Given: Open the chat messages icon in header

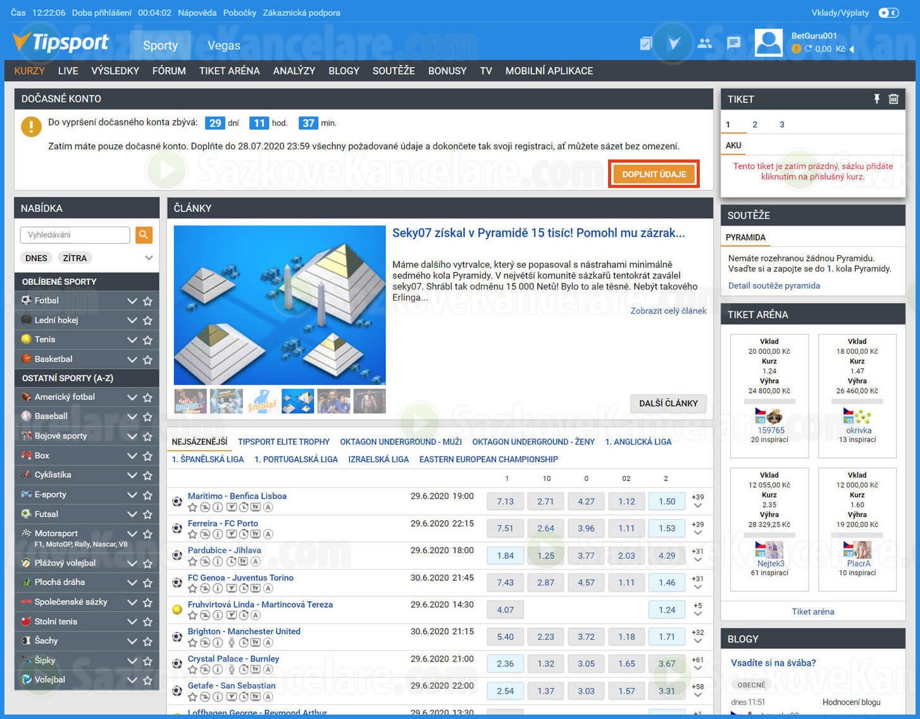Looking at the screenshot, I should (x=734, y=43).
